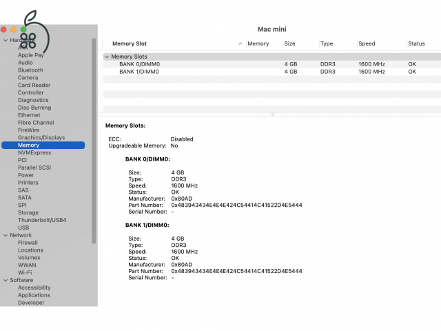Select Firewall under Network
The height and width of the screenshot is (331, 441).
[x=28, y=243]
